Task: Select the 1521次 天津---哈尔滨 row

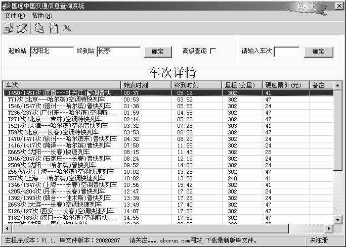Action: click(168, 126)
